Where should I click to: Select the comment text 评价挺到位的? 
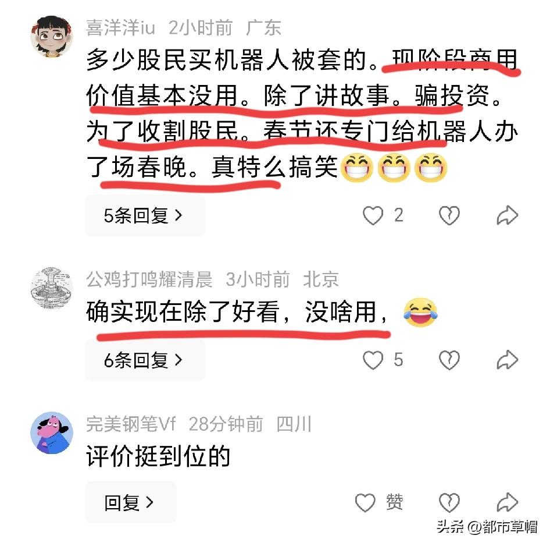(x=158, y=457)
